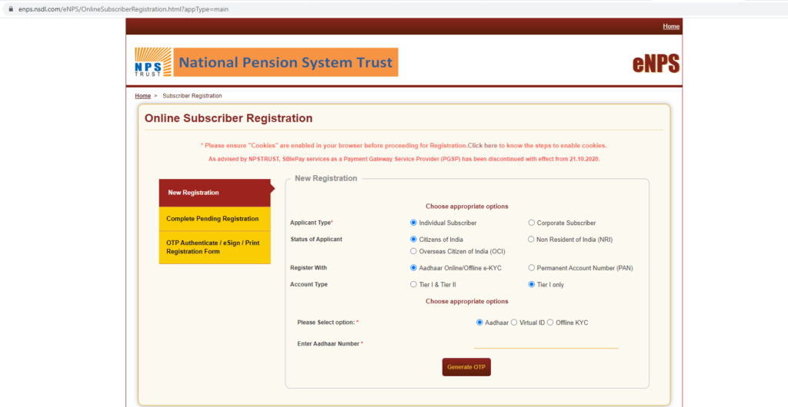
Task: Click the Status of Applicant label
Action: 316,239
